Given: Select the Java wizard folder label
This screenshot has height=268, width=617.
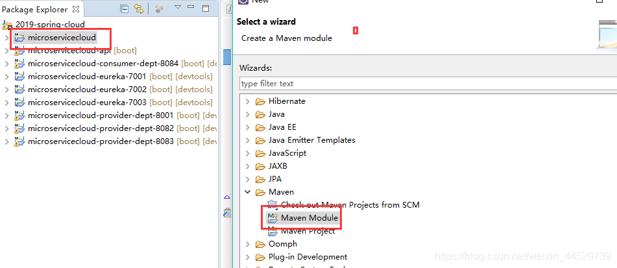Looking at the screenshot, I should point(276,114).
